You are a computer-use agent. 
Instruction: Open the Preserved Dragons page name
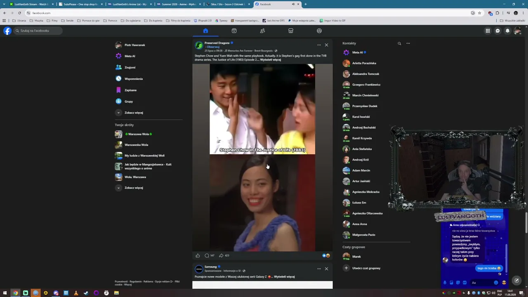pos(217,43)
